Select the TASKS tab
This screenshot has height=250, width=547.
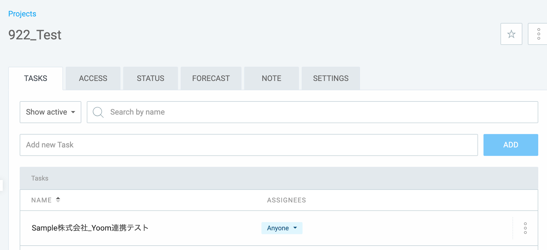coord(36,79)
